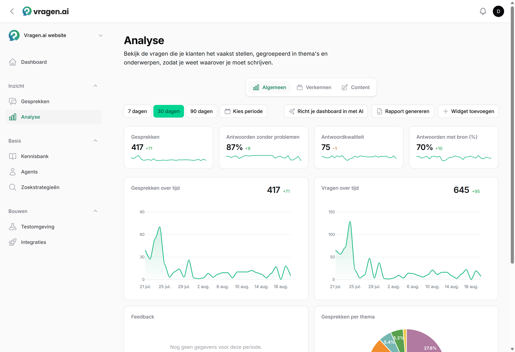
Task: Click the document icon in Rapport genereren
Action: click(379, 112)
